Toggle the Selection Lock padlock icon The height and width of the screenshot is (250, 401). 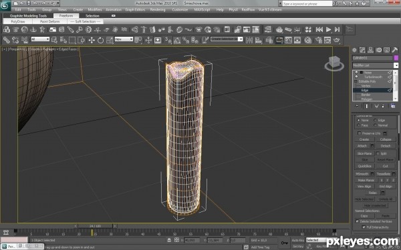pyautogui.click(x=169, y=240)
